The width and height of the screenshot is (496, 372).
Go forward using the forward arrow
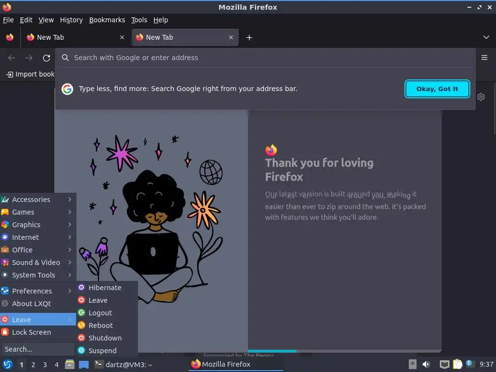29,58
